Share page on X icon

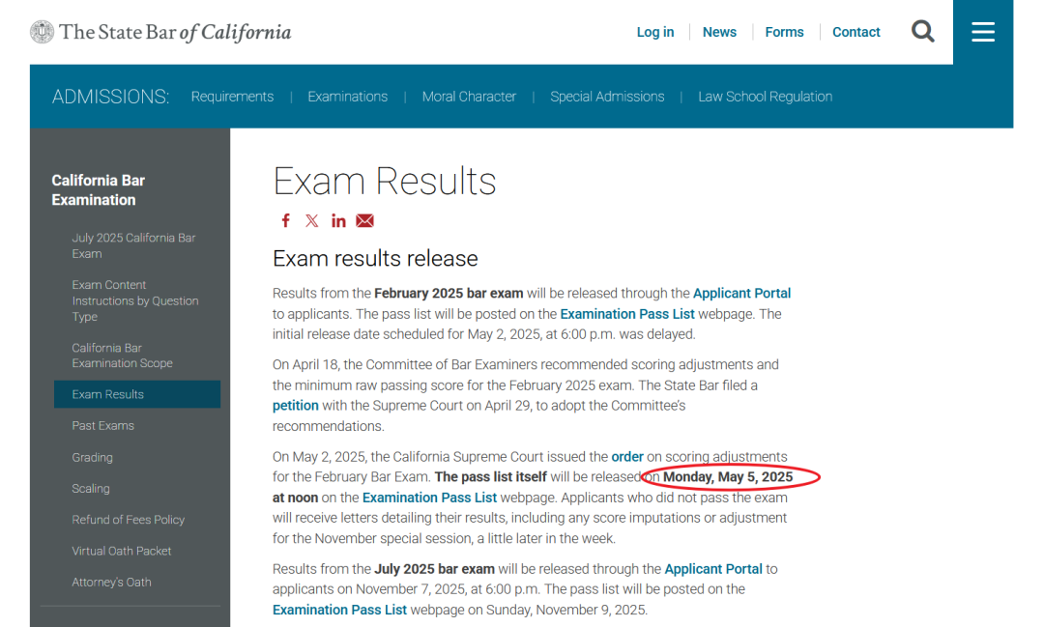[311, 220]
